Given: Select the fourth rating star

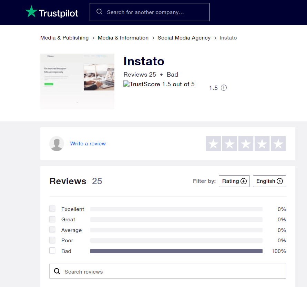Looking at the screenshot, I should 262,144.
